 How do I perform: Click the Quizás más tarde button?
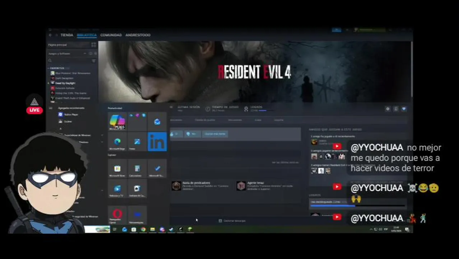(215, 134)
